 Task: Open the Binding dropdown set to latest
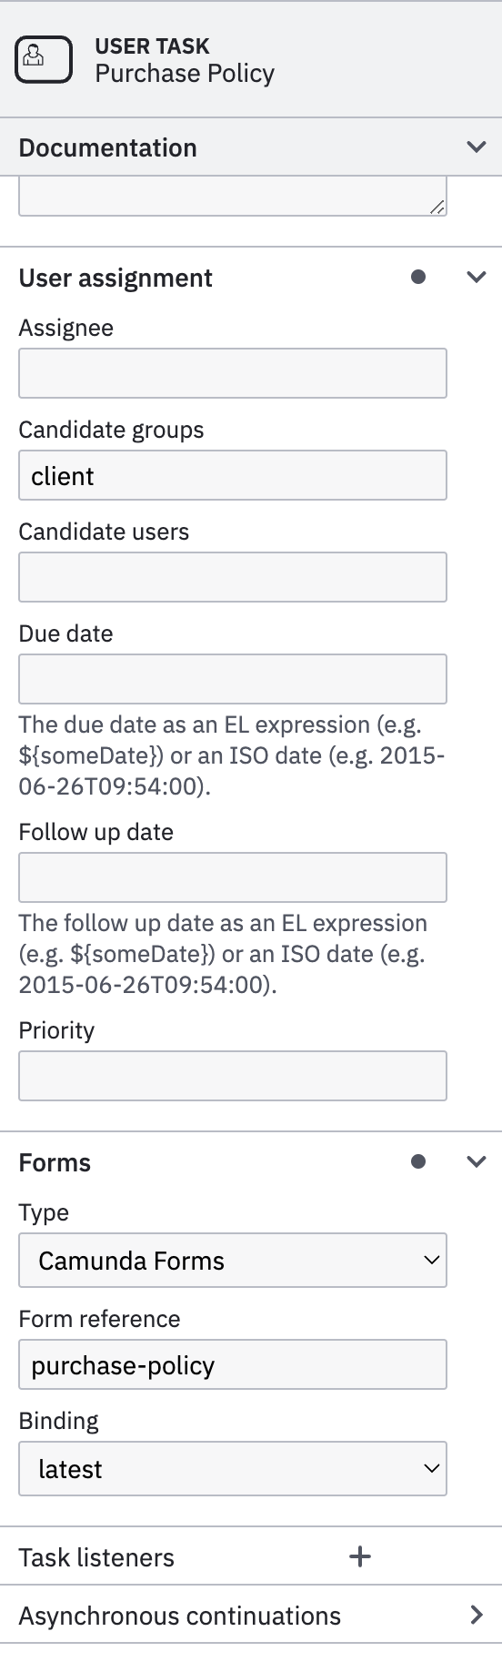(x=233, y=1469)
